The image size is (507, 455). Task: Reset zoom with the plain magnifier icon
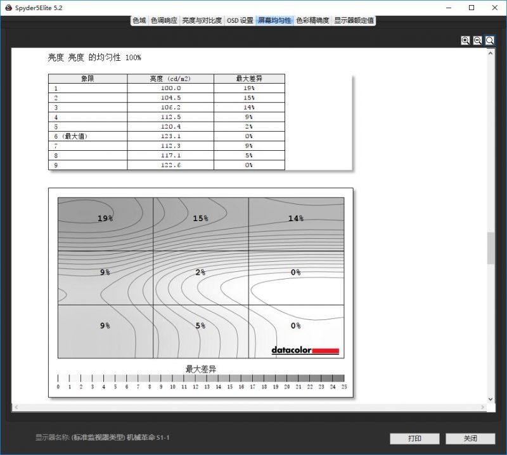click(x=490, y=40)
